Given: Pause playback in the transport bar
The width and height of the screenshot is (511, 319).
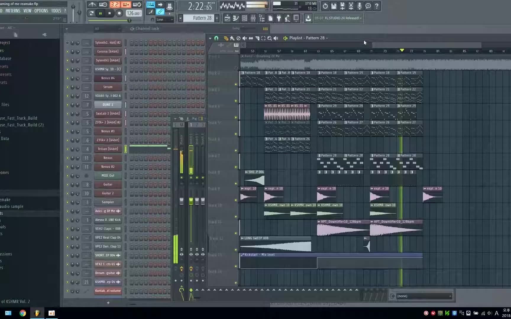Looking at the screenshot, I should click(100, 13).
